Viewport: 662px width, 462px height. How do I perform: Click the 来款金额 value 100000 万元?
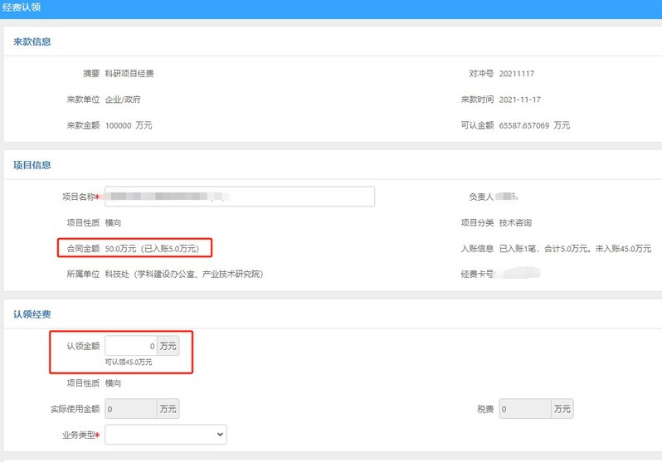[129, 125]
